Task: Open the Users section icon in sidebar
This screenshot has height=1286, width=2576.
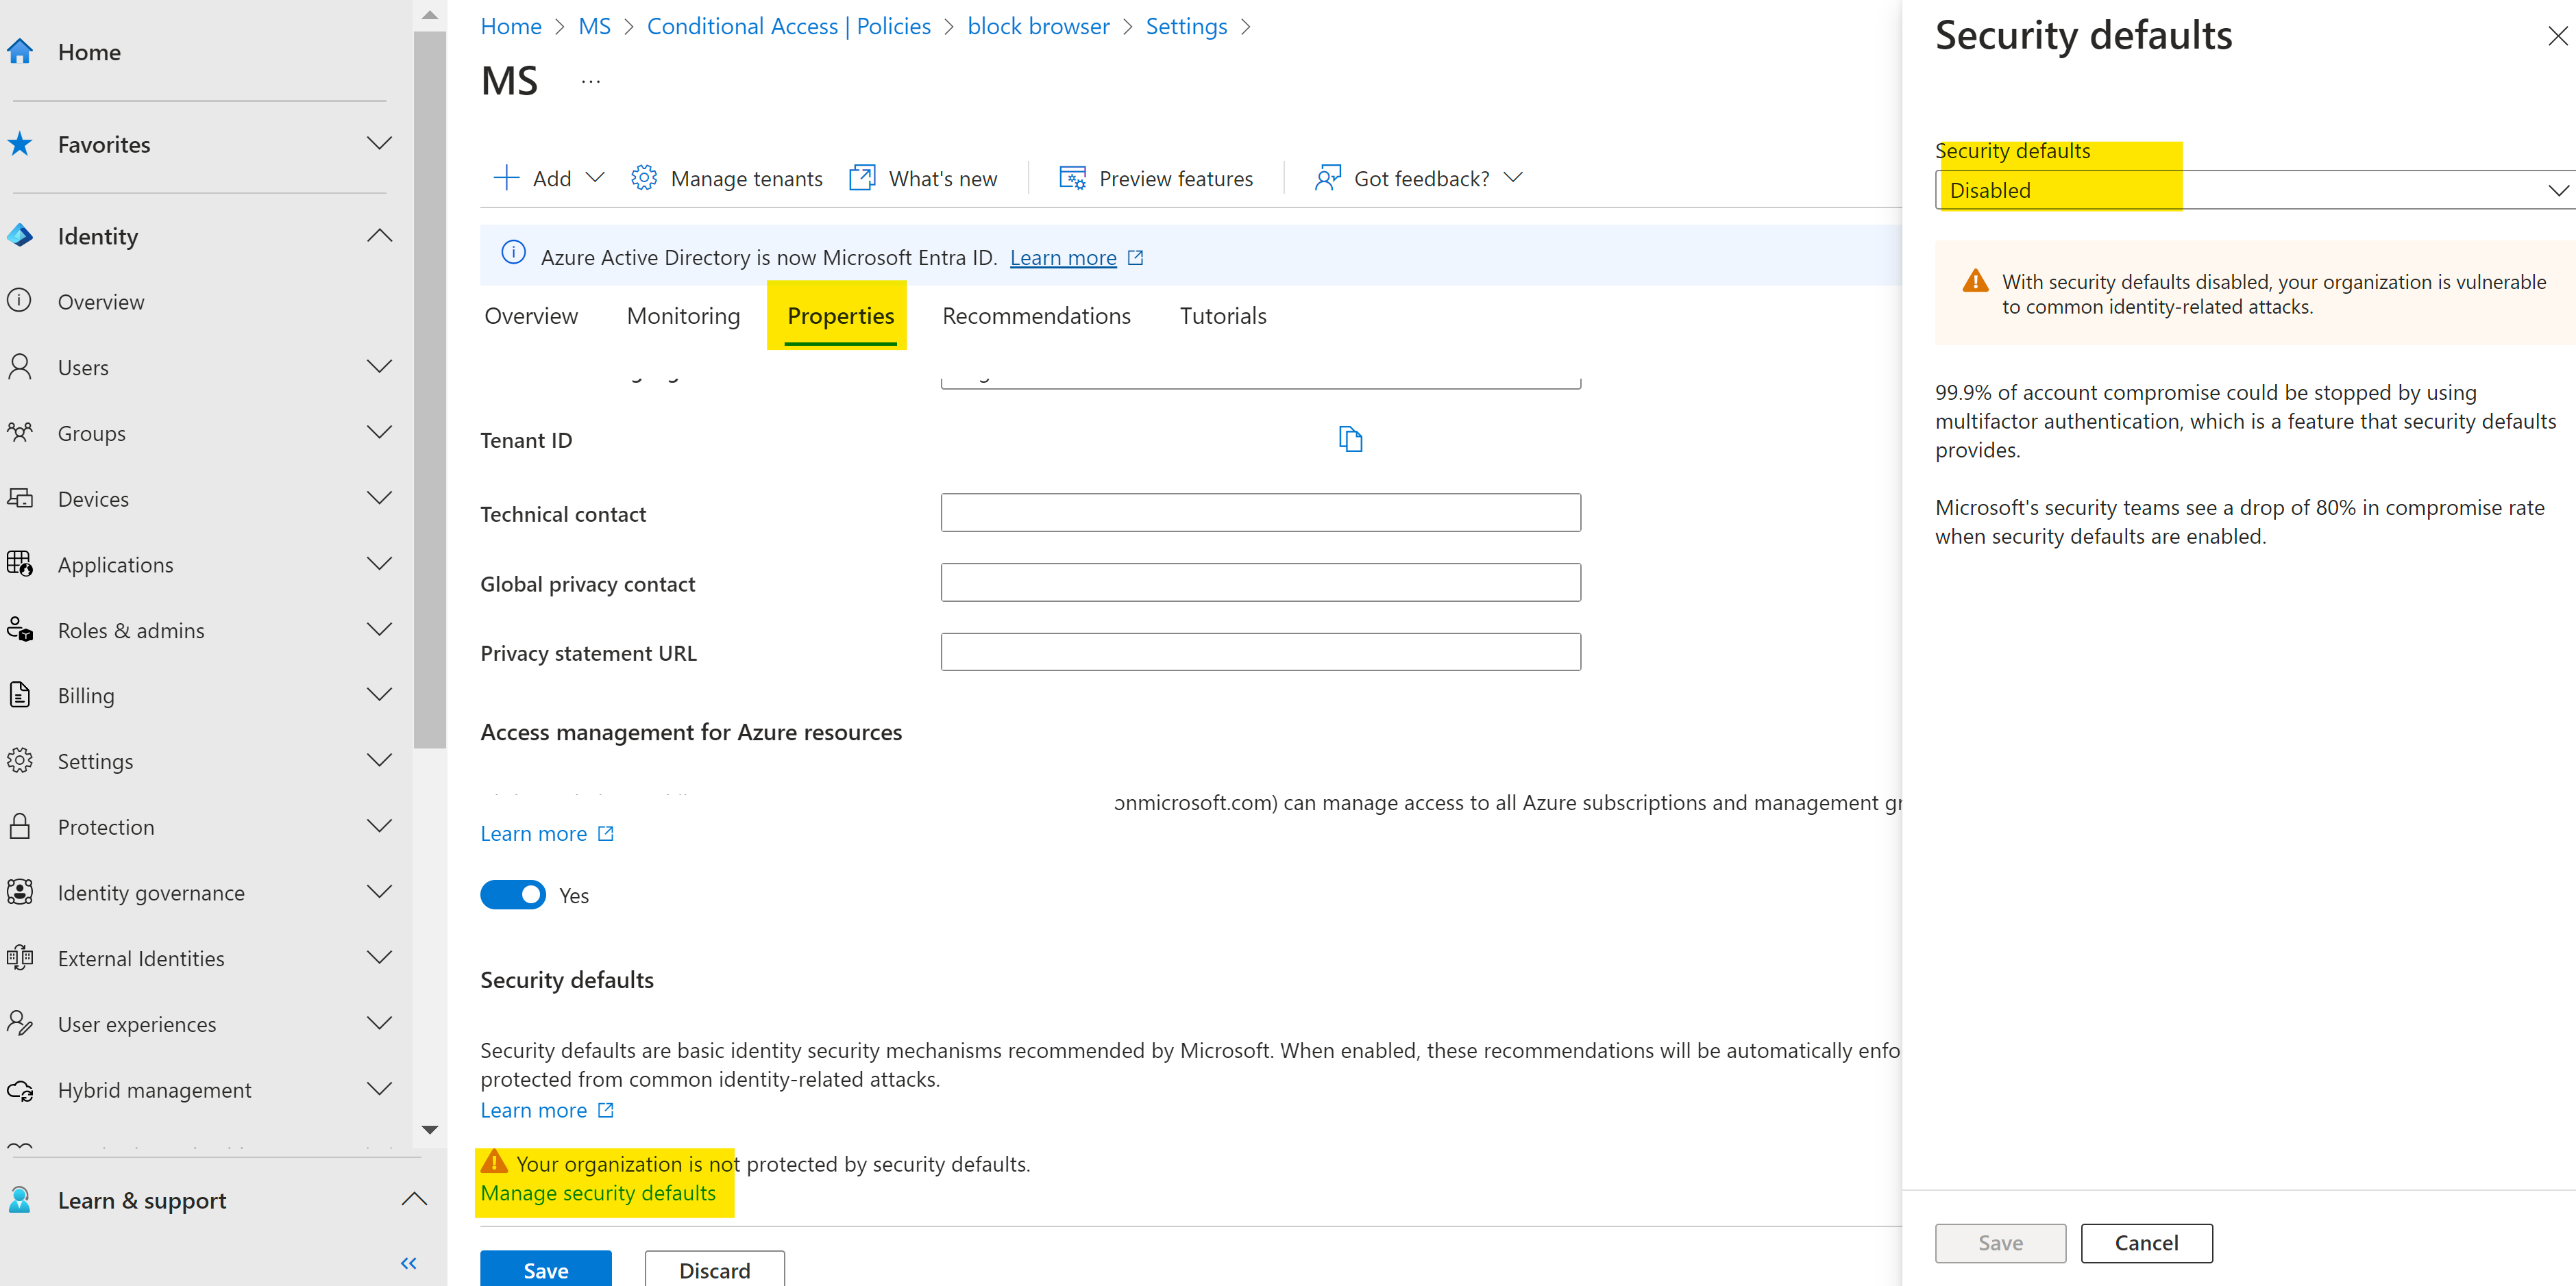Action: (20, 367)
